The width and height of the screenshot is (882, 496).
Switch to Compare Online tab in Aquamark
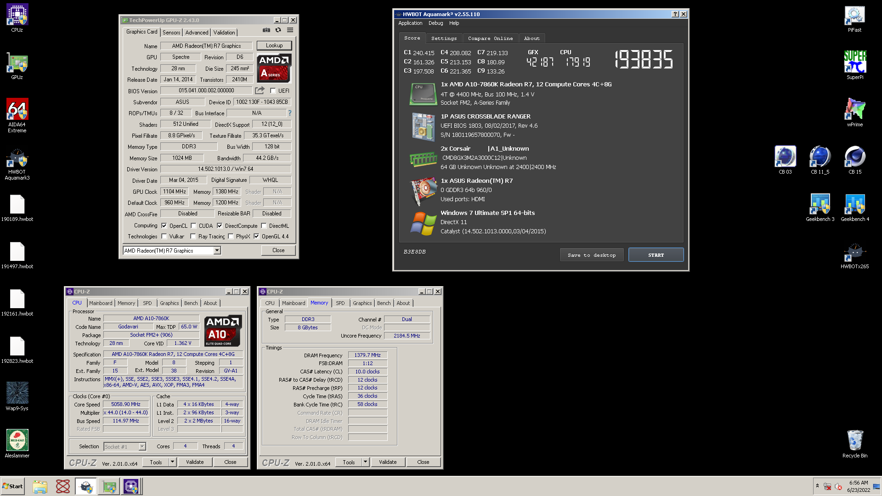point(490,39)
